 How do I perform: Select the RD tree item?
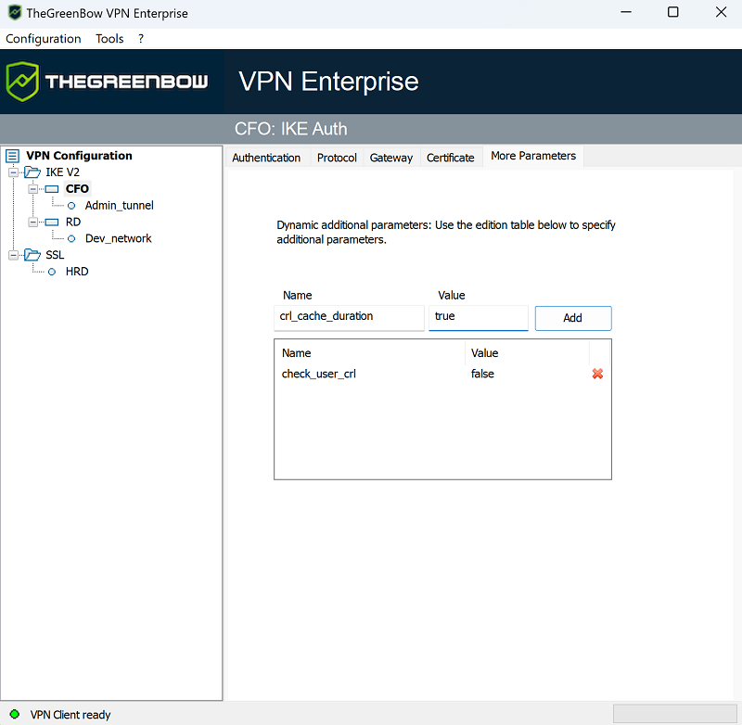pyautogui.click(x=73, y=222)
